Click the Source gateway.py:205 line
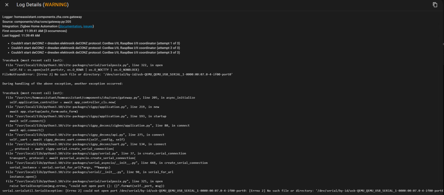 click(x=36, y=21)
